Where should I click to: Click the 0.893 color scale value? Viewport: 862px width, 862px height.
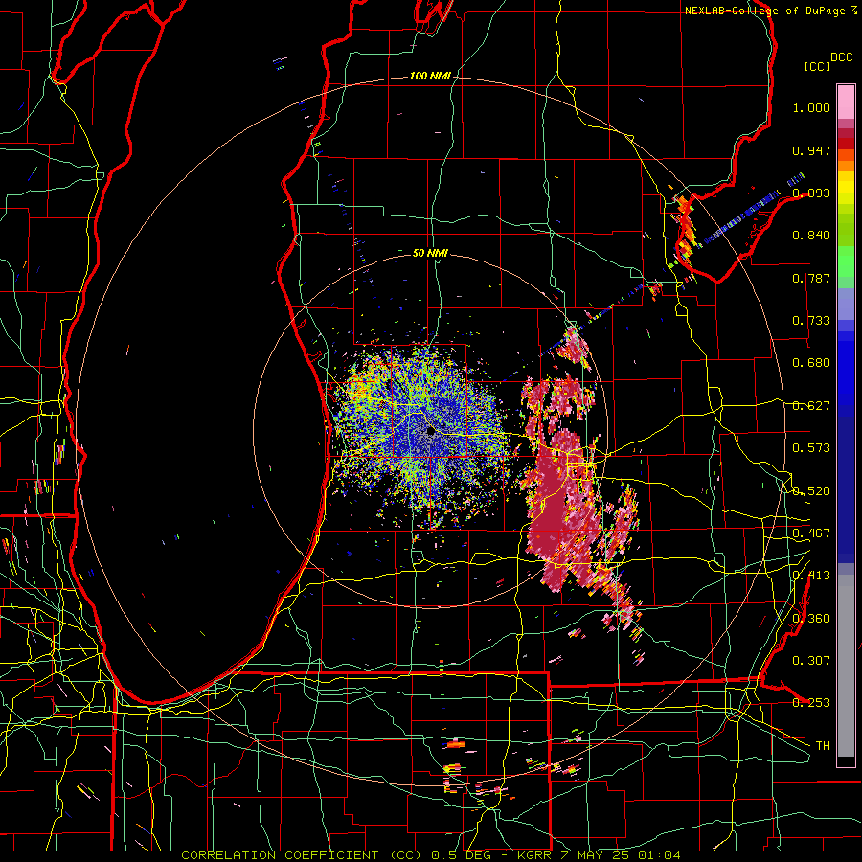[x=811, y=193]
